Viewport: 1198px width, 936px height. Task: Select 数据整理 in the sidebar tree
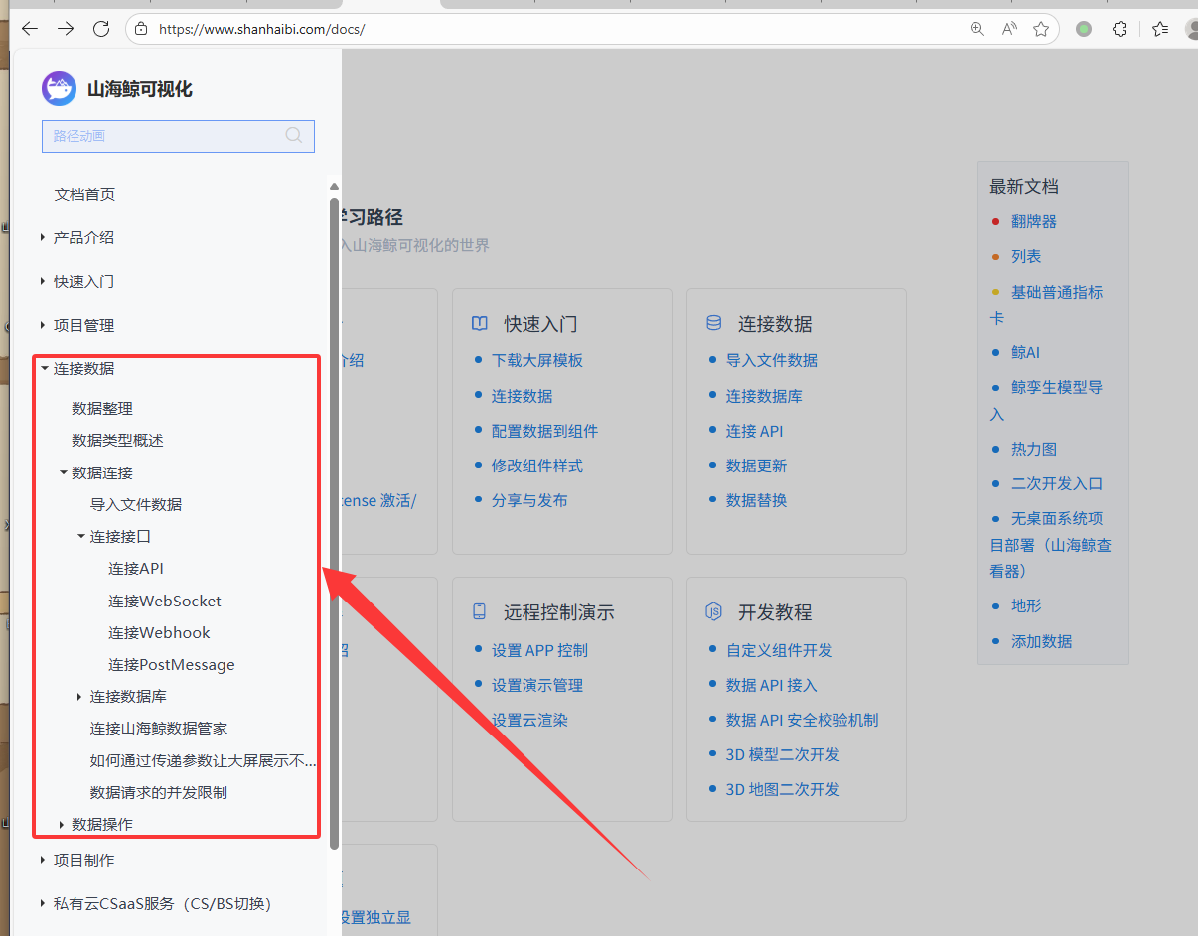tap(102, 408)
